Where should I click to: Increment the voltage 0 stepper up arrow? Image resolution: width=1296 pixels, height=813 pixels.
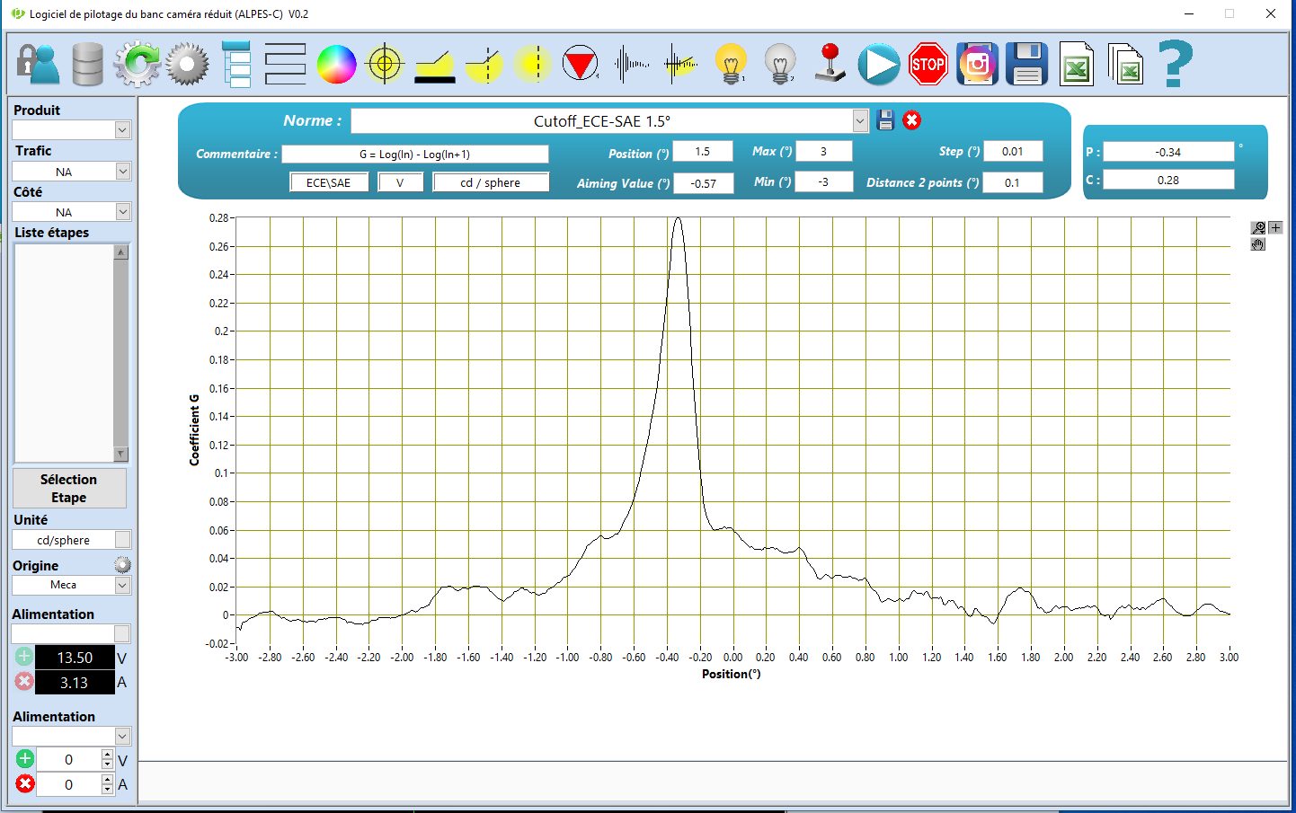(108, 755)
